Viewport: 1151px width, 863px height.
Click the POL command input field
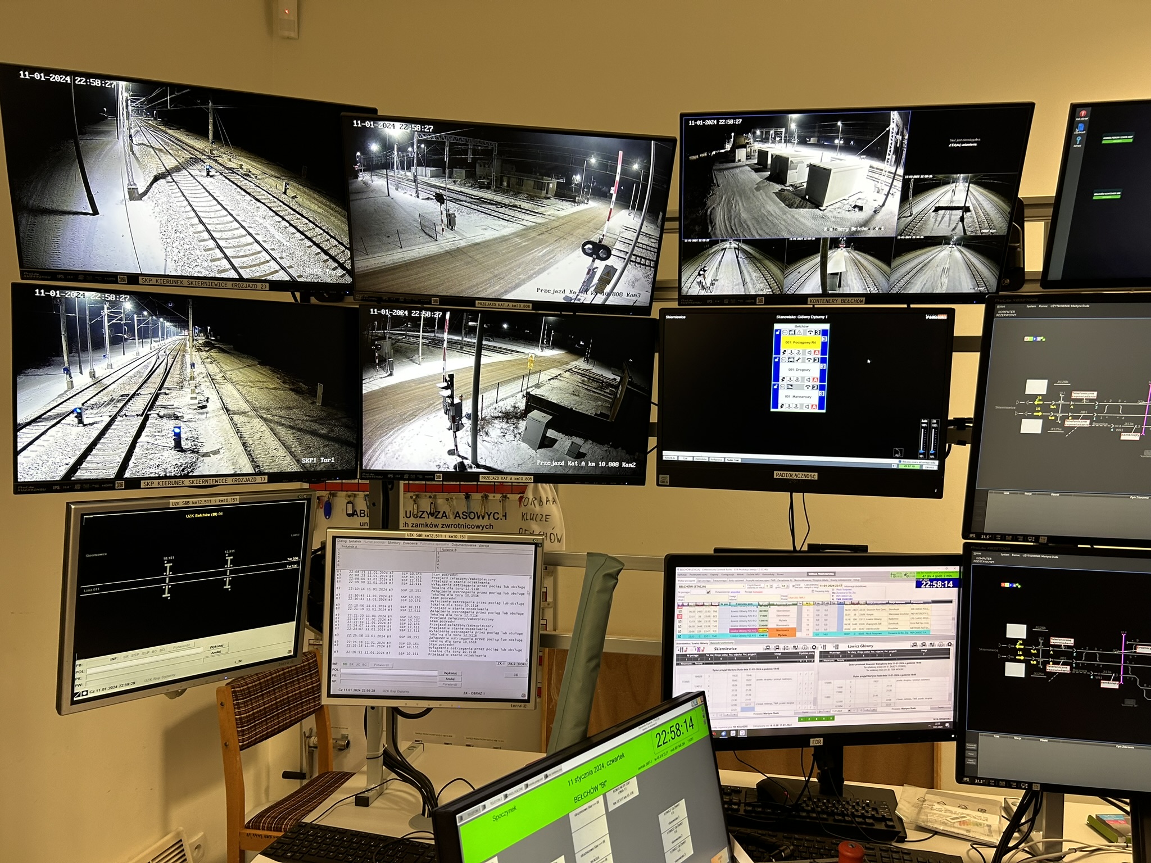389,671
